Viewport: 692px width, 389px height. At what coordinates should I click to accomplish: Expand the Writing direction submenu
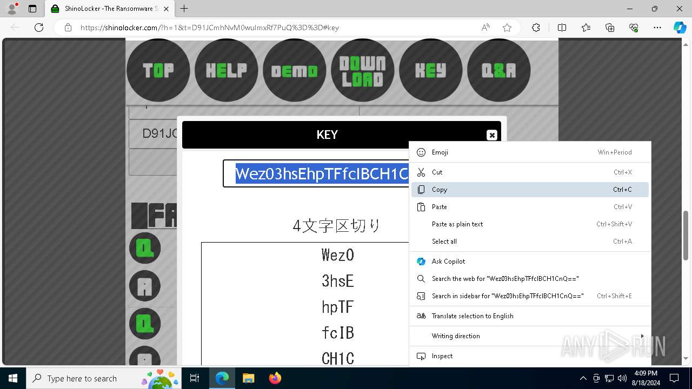(x=530, y=336)
